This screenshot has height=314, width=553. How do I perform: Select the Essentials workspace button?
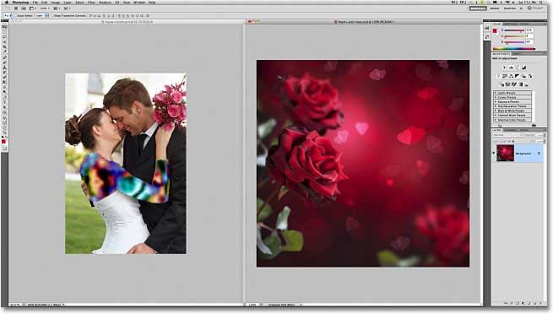pos(478,8)
